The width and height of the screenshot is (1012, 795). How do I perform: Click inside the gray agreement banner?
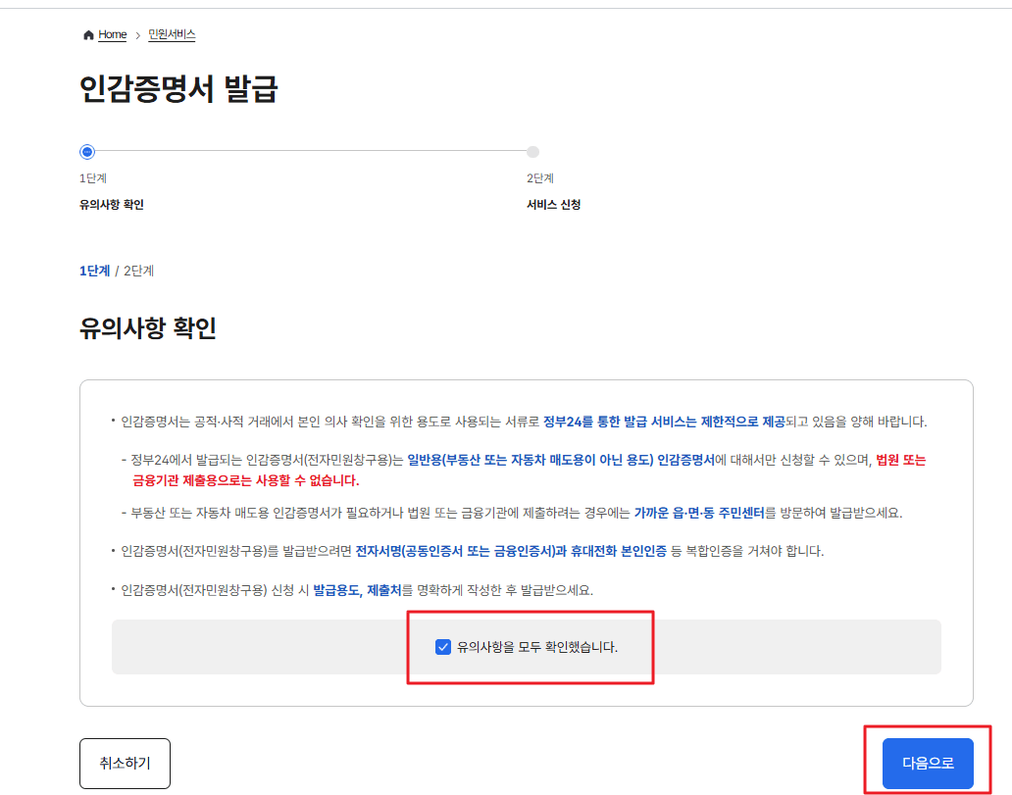pos(245,647)
